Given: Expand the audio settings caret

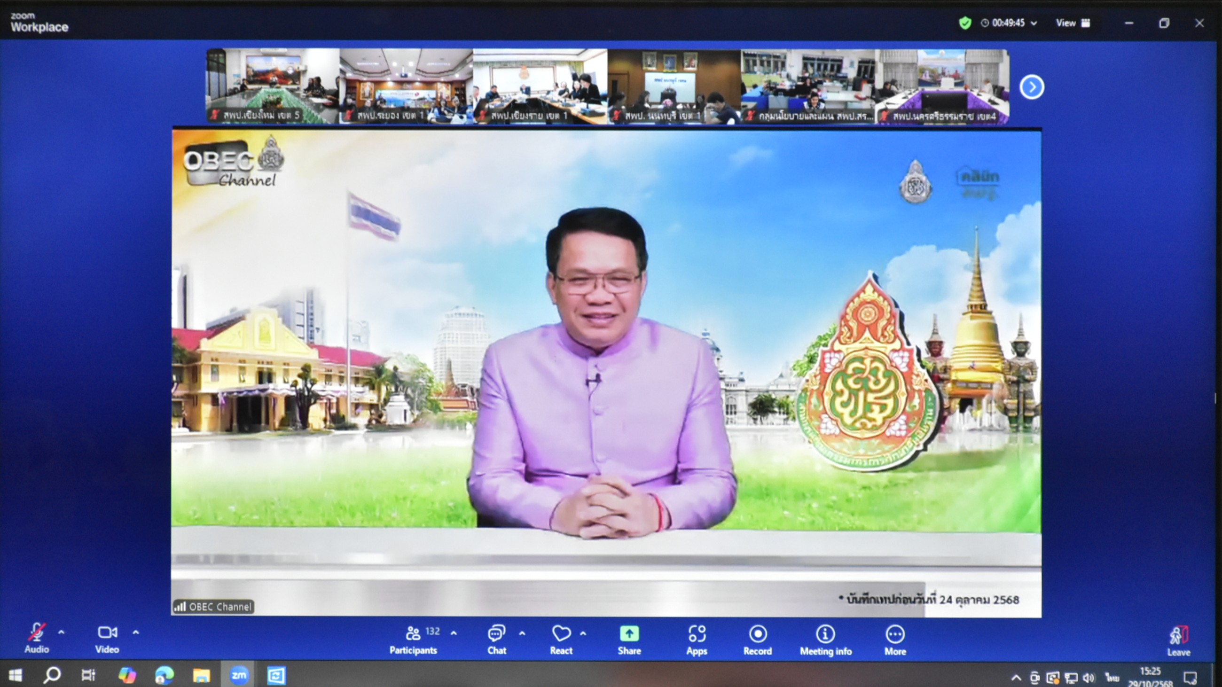Looking at the screenshot, I should (x=61, y=632).
